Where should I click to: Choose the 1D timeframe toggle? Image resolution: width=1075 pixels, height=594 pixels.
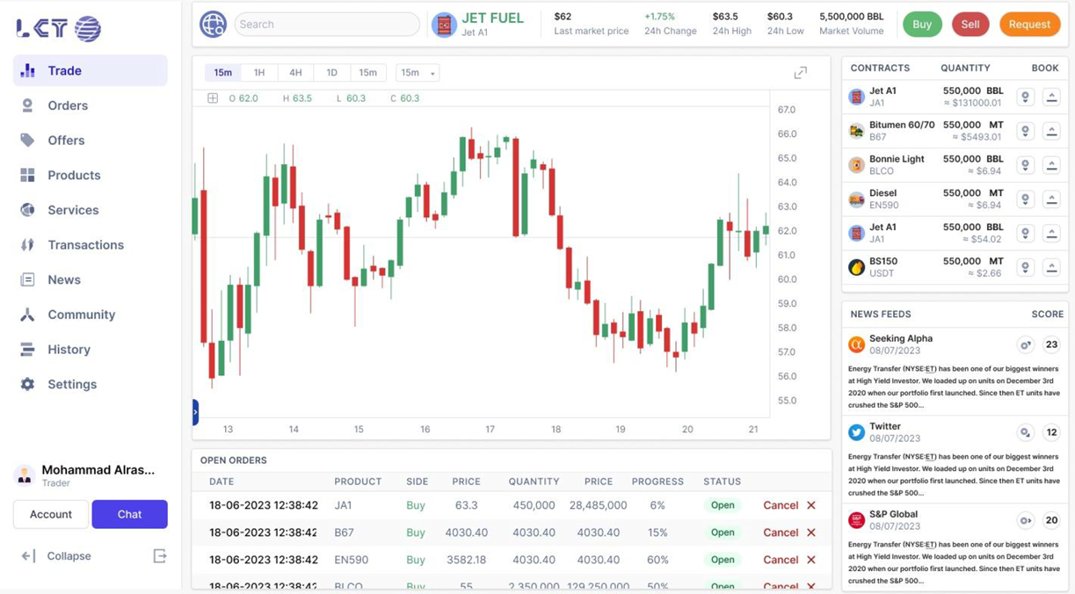click(x=331, y=73)
